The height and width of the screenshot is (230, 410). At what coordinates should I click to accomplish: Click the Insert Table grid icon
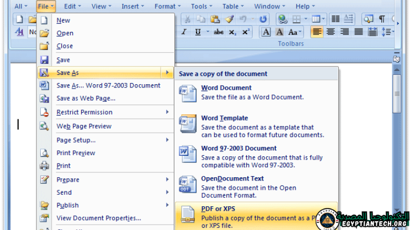(x=316, y=19)
